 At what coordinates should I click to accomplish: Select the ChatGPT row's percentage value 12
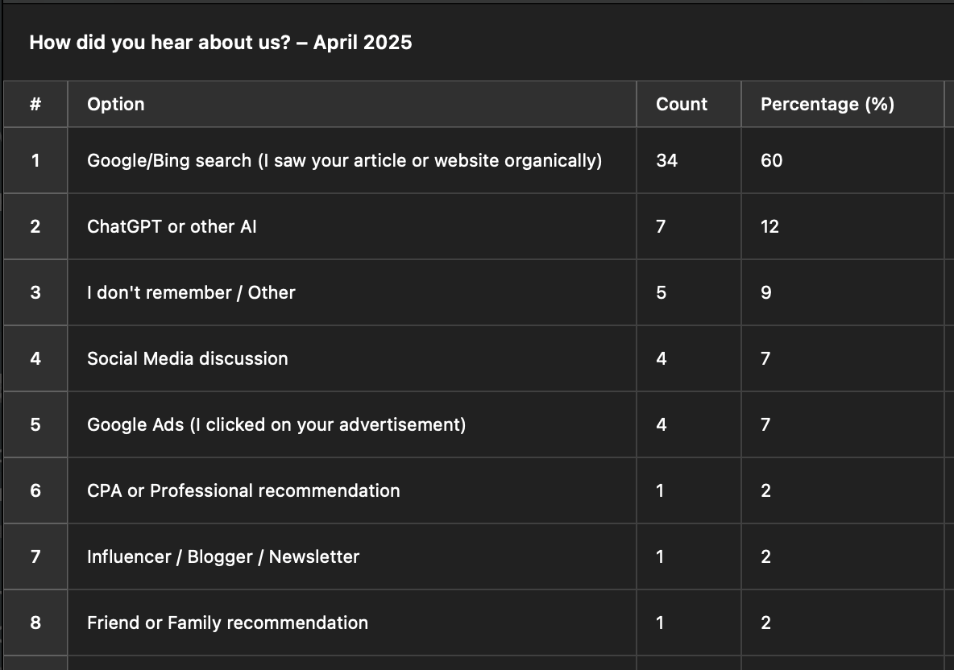tap(769, 226)
